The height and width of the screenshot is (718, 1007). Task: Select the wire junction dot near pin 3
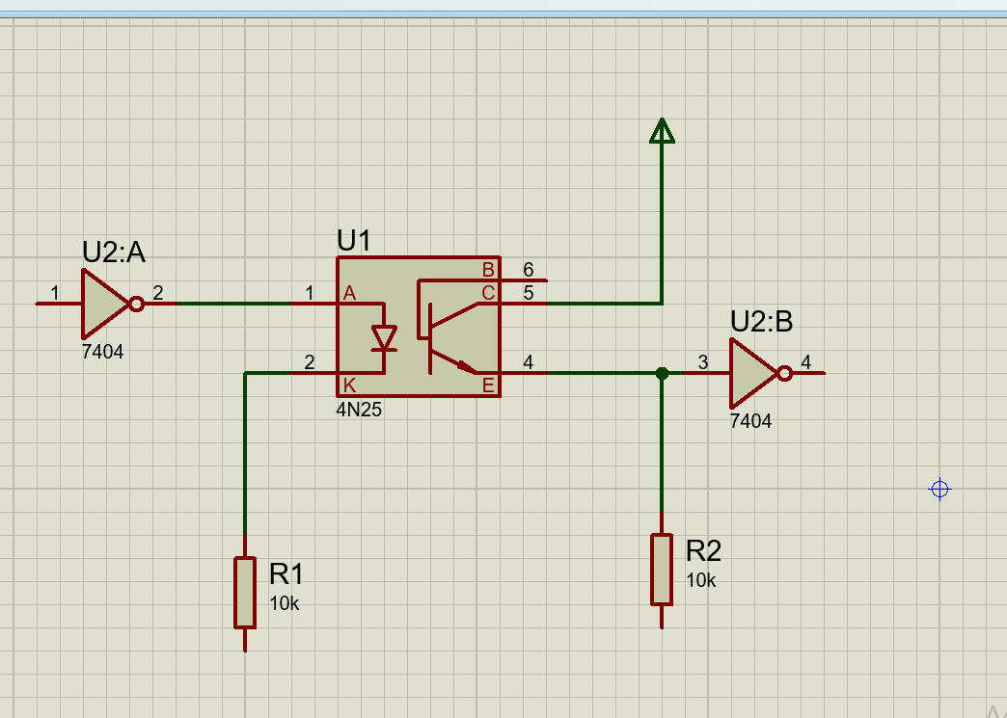pyautogui.click(x=663, y=371)
